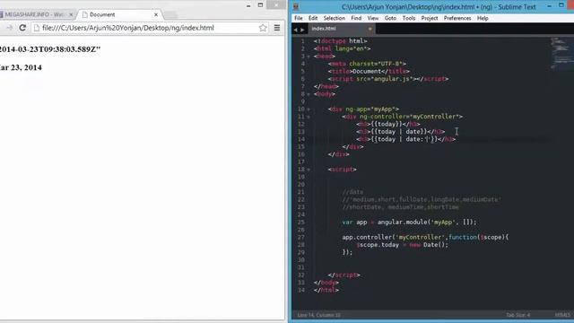The width and height of the screenshot is (574, 323).
Task: Click the app.controller line of code
Action: click(x=425, y=237)
